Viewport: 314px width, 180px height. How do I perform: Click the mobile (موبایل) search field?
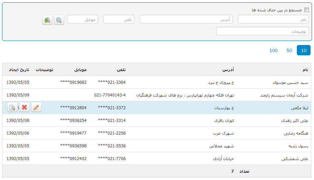coord(82,20)
